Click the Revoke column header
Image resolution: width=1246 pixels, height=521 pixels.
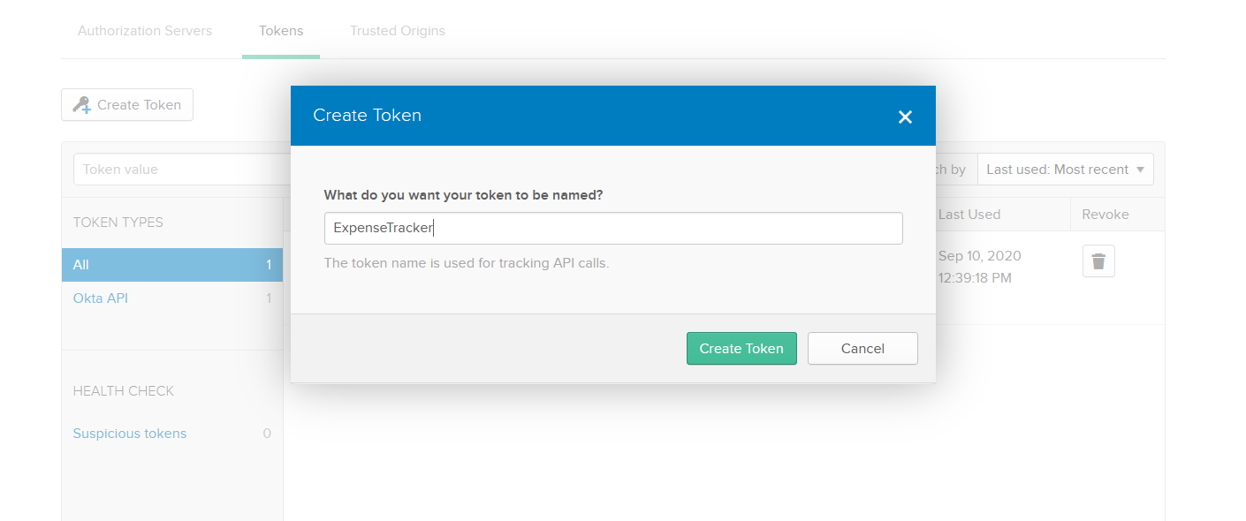1105,215
